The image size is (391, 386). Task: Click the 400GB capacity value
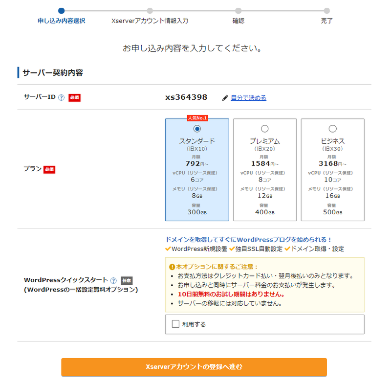265,212
